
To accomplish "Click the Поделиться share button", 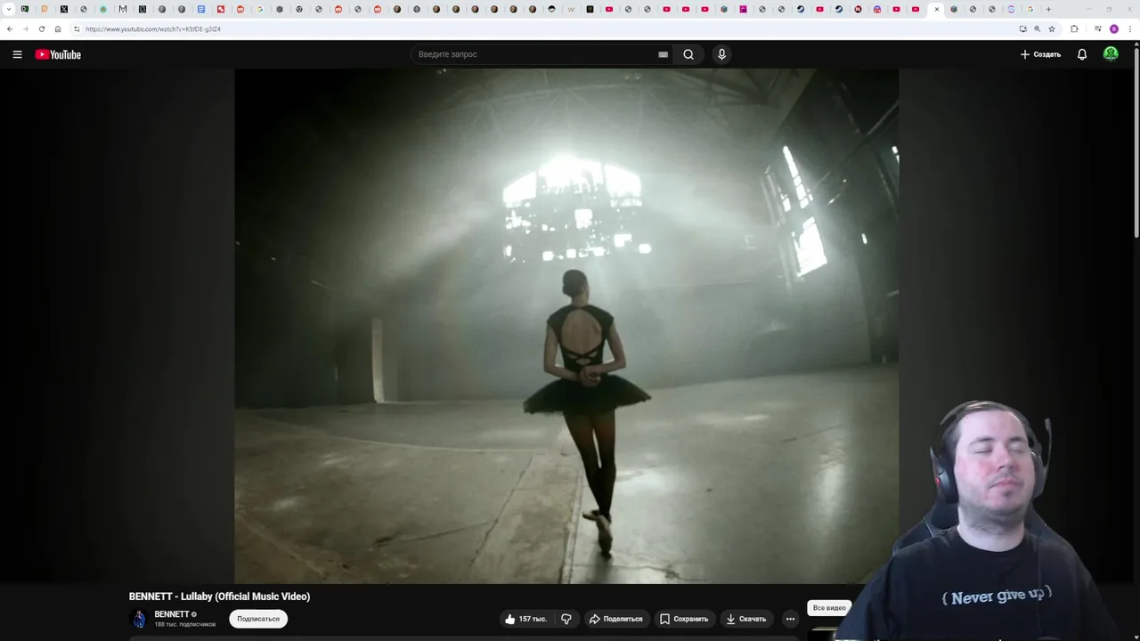I will 615,619.
